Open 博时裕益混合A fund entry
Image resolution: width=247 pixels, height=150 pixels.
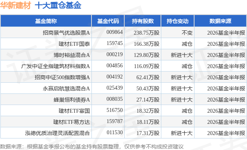(x=72, y=55)
